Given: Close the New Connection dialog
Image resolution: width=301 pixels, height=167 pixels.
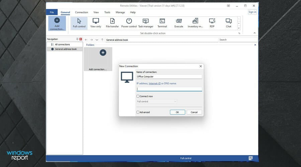Looking at the screenshot, I should pyautogui.click(x=201, y=66).
